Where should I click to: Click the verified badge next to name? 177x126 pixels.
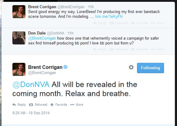click(x=65, y=67)
